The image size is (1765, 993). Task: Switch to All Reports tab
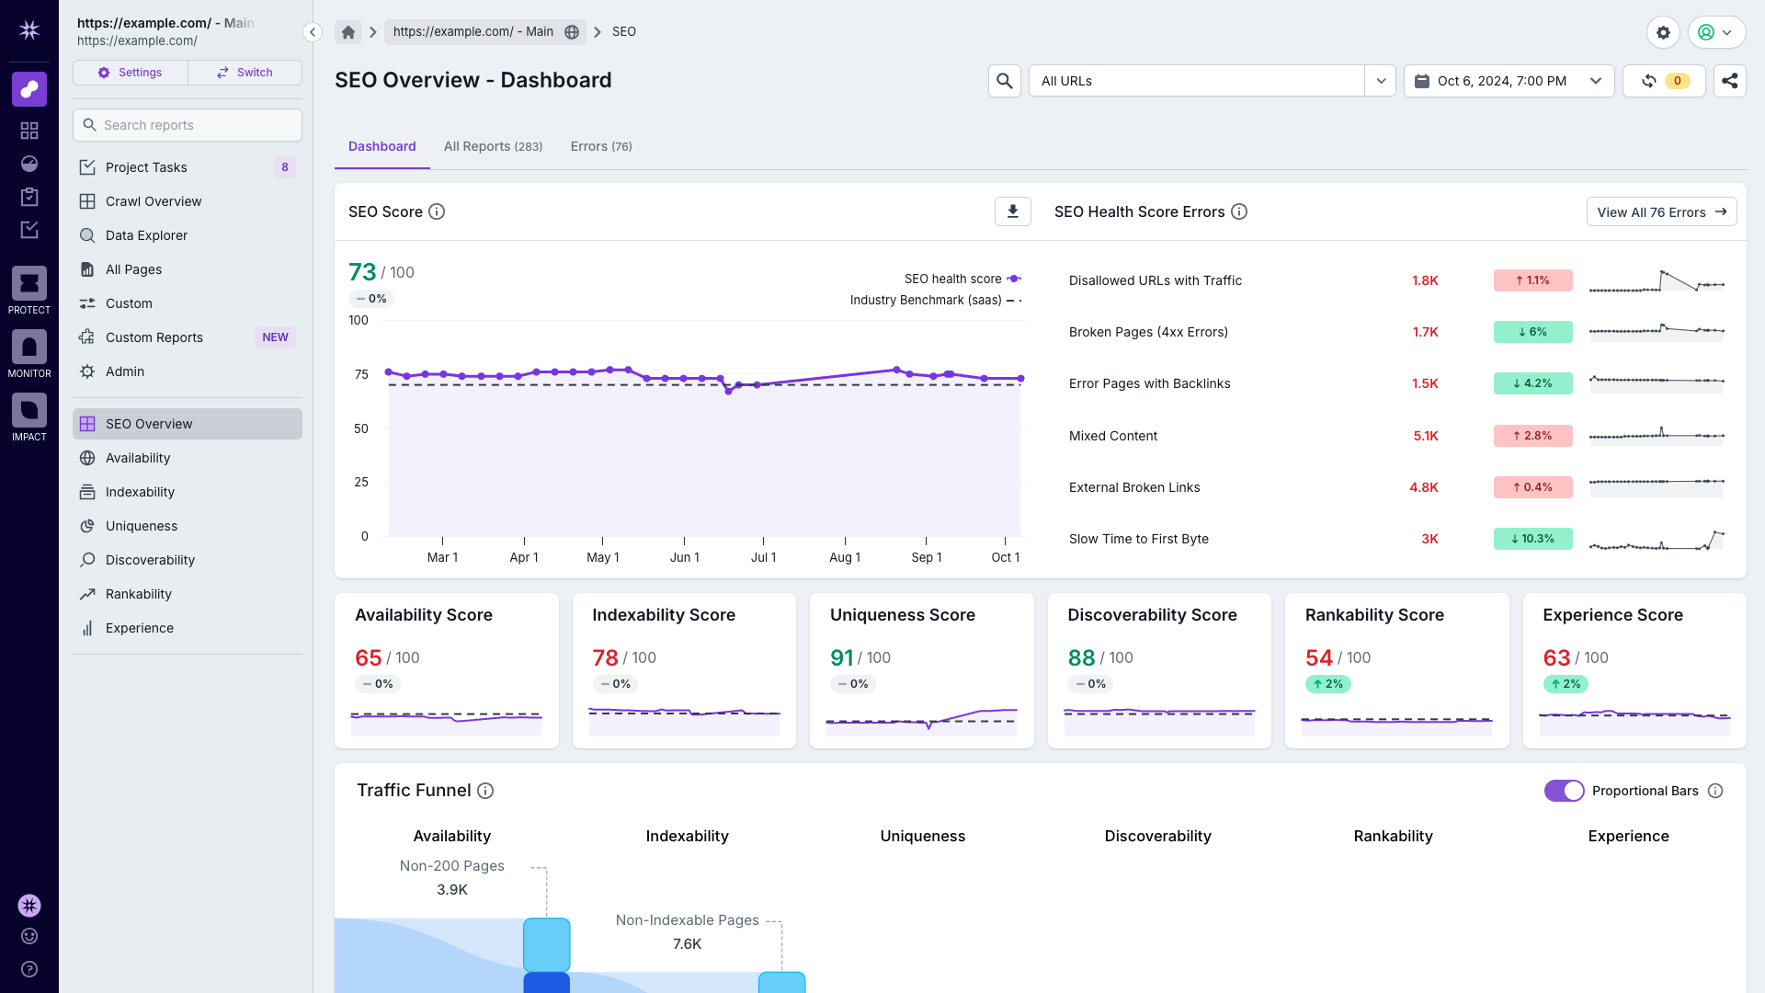493,146
